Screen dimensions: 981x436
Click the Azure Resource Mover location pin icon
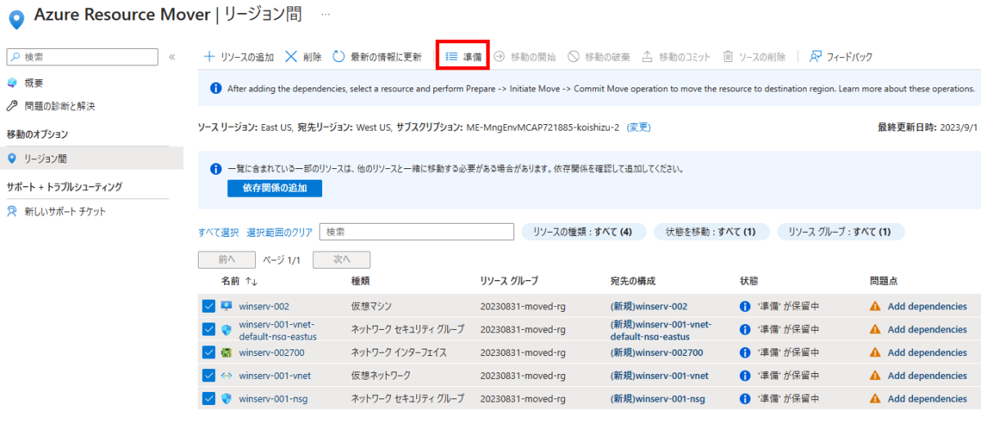[x=16, y=19]
